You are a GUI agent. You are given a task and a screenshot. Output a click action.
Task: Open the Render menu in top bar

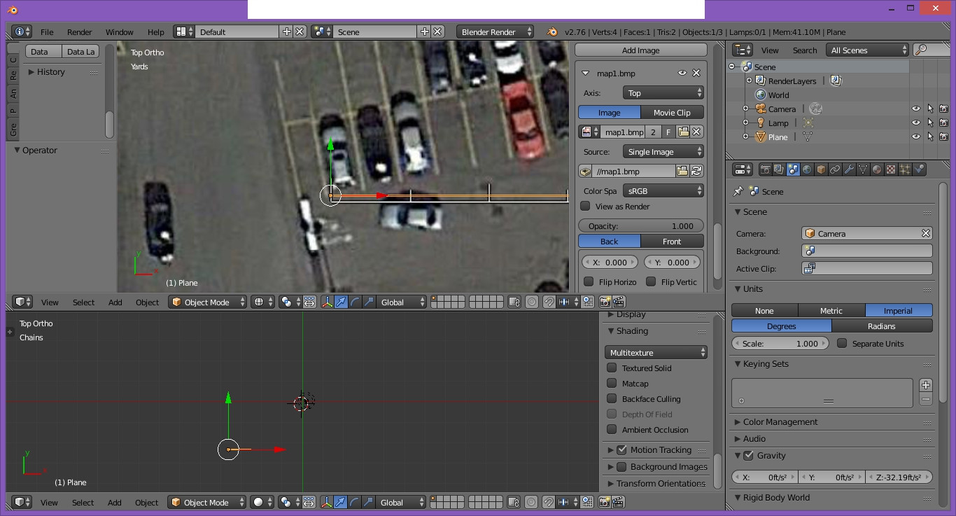[79, 32]
